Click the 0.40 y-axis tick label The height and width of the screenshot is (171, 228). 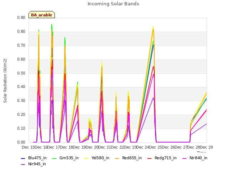[21, 87]
